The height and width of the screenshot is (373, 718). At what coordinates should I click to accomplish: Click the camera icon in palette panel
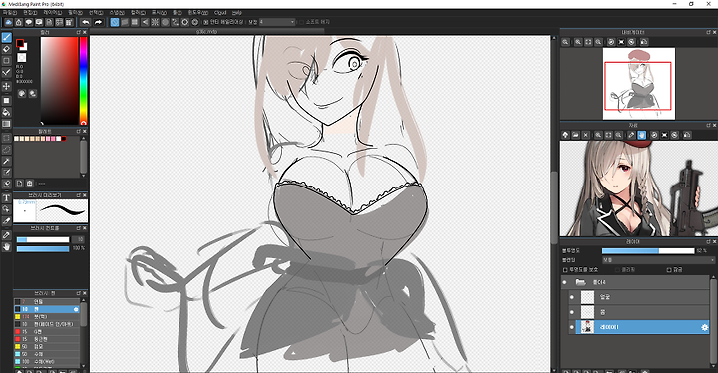click(x=30, y=184)
